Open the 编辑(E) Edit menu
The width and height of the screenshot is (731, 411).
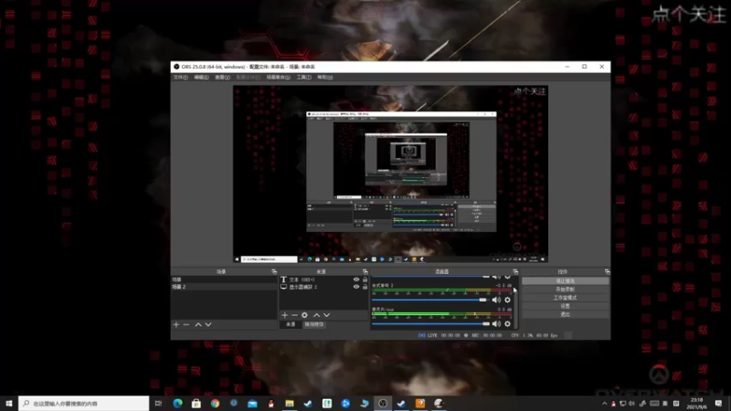point(201,78)
